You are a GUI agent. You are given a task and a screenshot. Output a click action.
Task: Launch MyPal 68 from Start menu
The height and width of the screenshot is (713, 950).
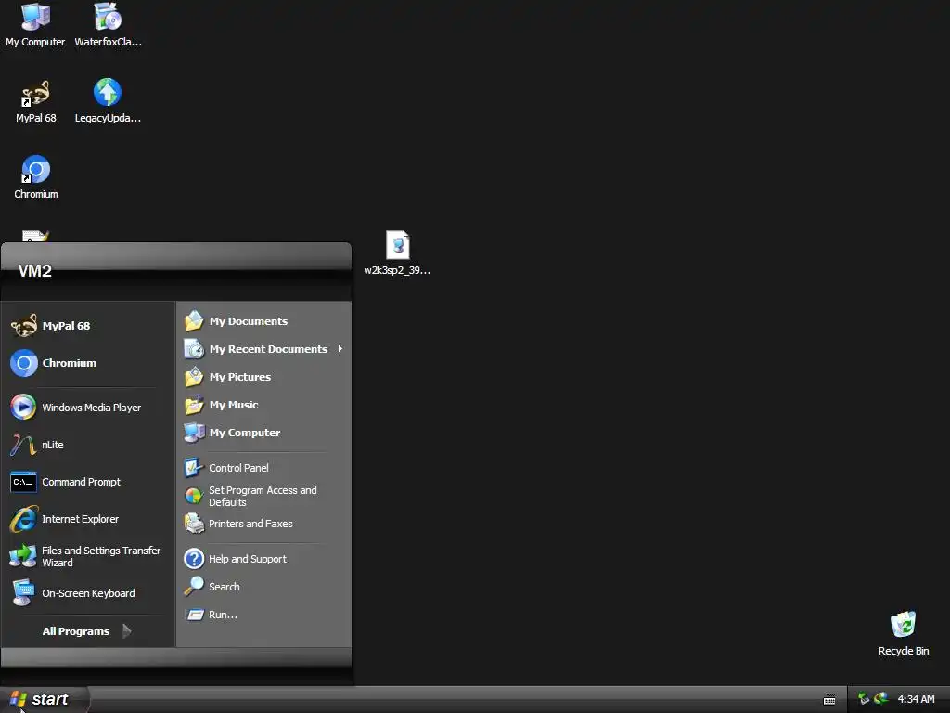pos(88,326)
